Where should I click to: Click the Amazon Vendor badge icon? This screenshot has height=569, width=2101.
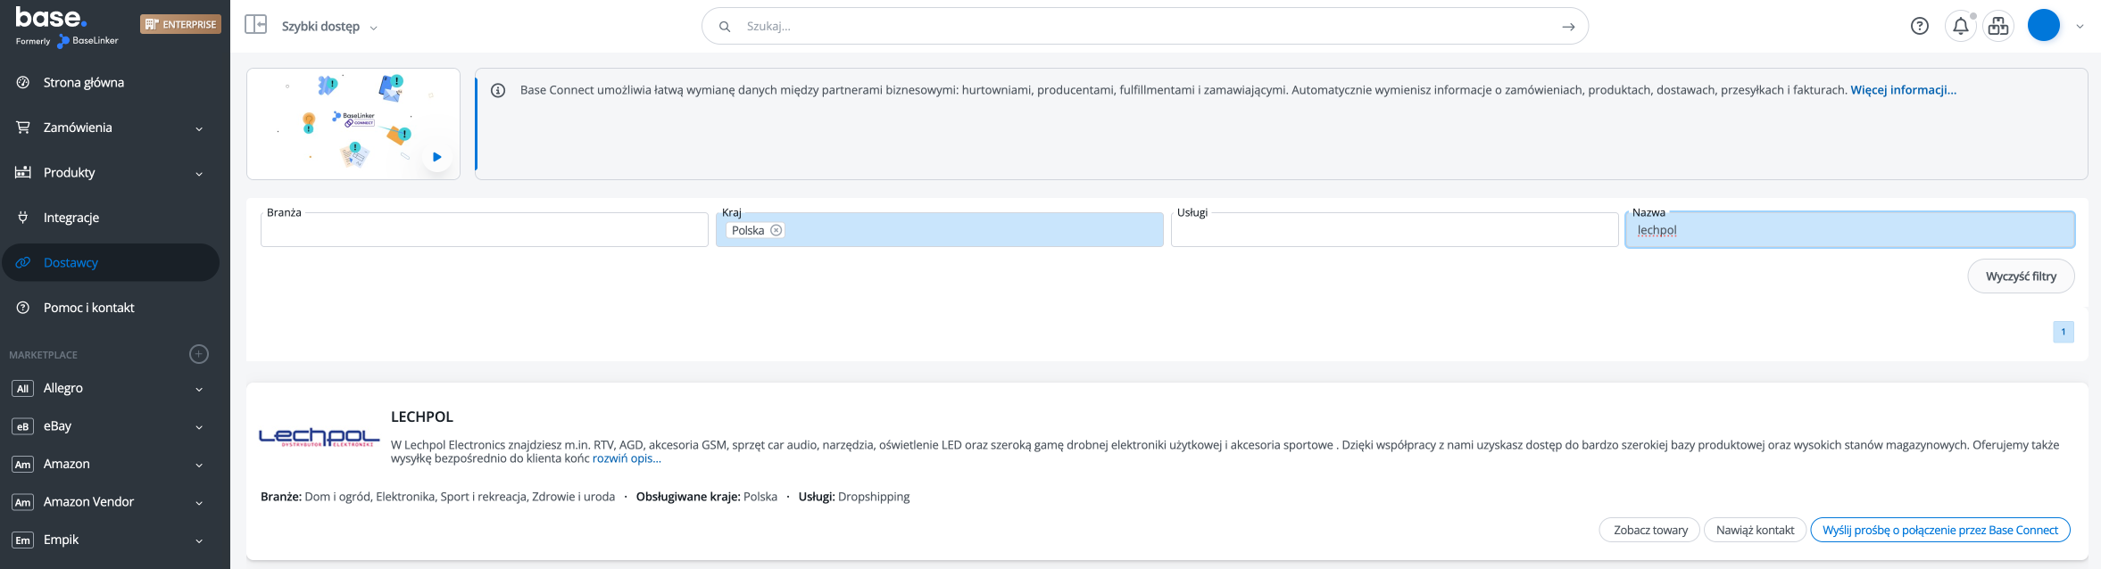23,502
